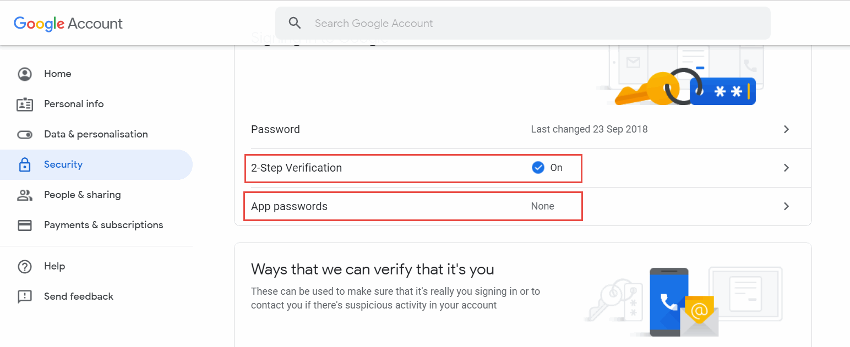Click the Help question mark icon
Viewport: 850px width, 347px height.
(x=25, y=267)
